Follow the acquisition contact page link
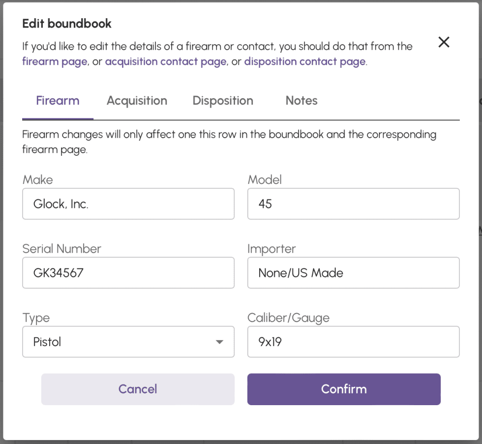482x444 pixels. coord(166,62)
